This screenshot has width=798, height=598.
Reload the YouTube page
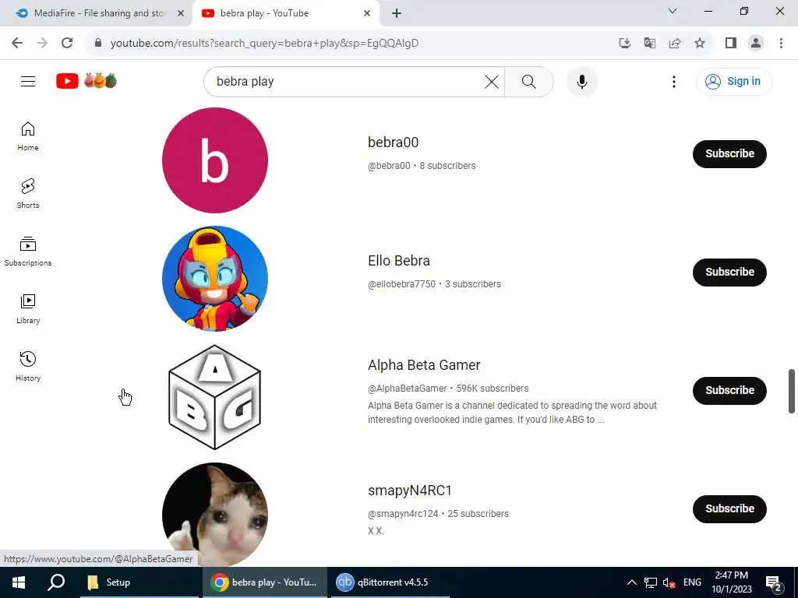pyautogui.click(x=67, y=43)
